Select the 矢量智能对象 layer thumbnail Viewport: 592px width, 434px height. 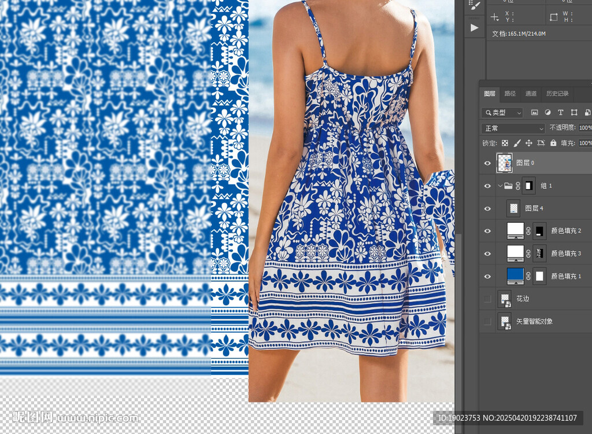pyautogui.click(x=505, y=322)
